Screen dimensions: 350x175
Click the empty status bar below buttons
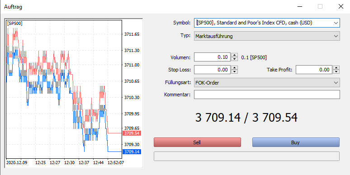[x=246, y=156]
